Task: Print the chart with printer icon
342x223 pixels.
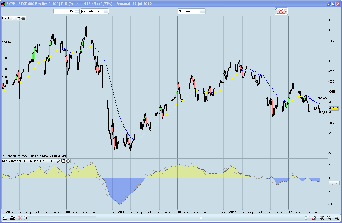Action: coord(12,218)
